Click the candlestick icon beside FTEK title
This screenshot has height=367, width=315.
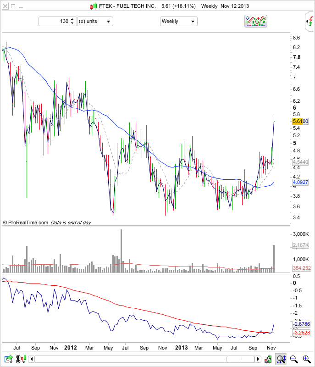coord(93,6)
